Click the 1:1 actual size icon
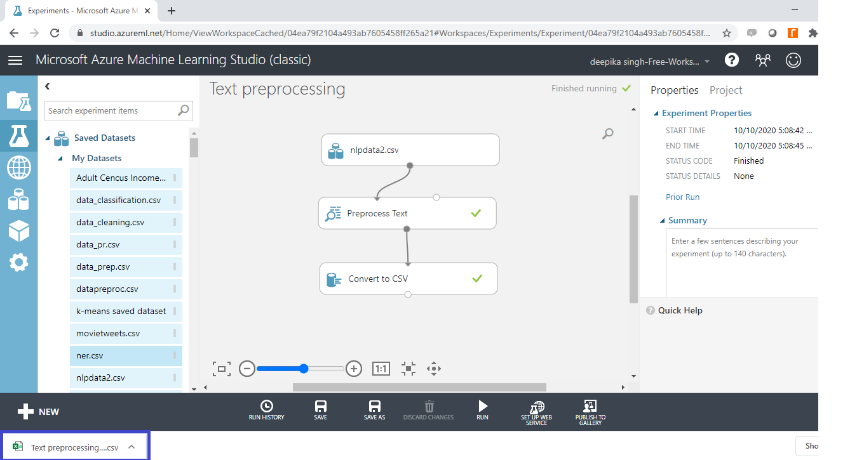Viewport: 864px width, 460px height. [381, 369]
